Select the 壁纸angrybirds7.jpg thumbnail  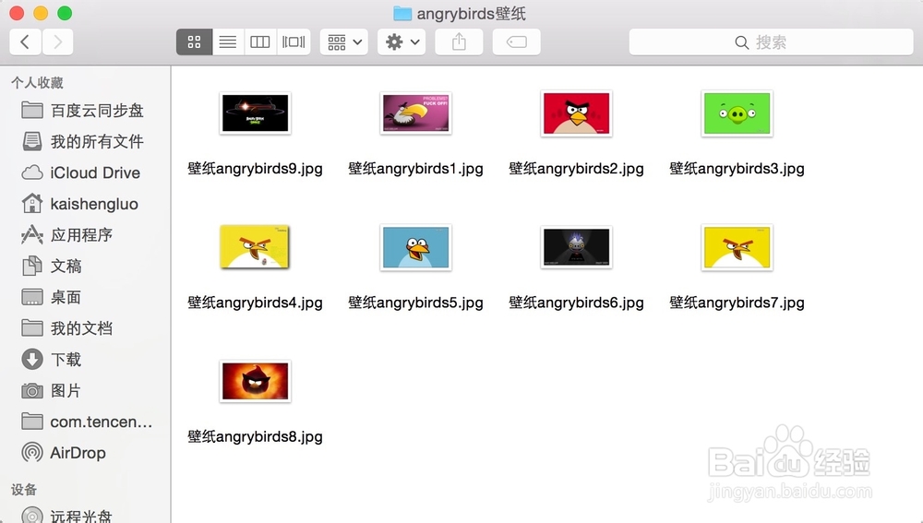pos(737,247)
